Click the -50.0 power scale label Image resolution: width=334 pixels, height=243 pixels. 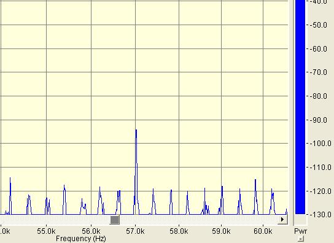coord(319,25)
